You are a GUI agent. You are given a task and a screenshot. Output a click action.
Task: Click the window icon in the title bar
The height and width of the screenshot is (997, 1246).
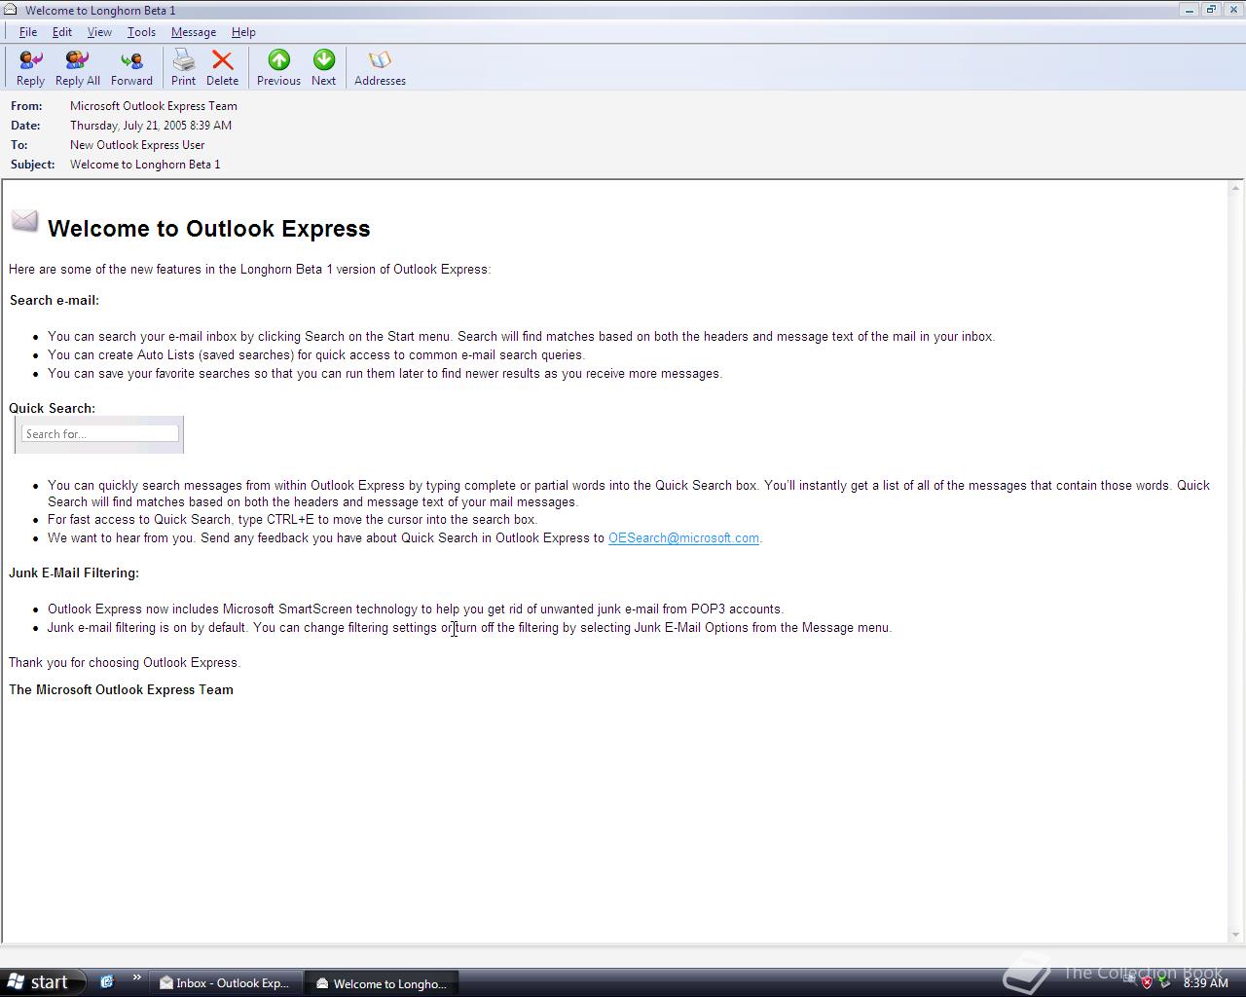pos(11,10)
